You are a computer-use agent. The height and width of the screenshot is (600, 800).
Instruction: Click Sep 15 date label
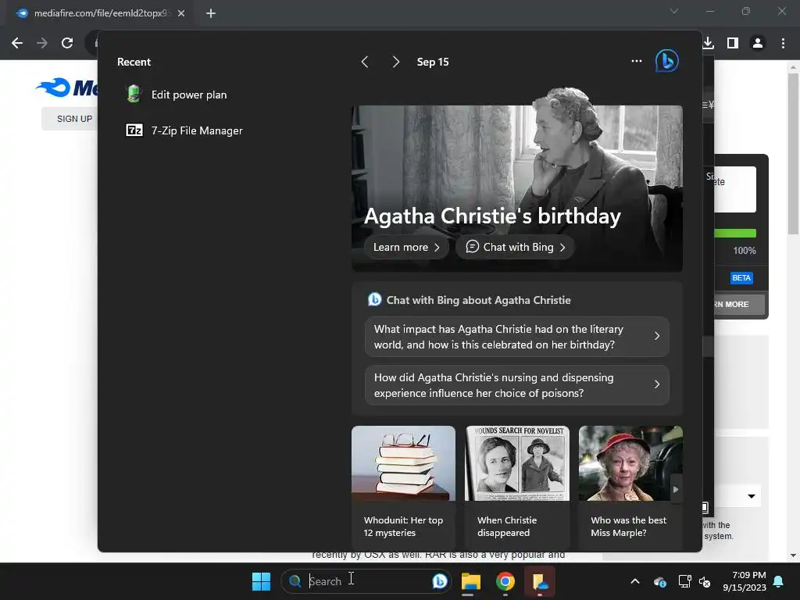(433, 62)
